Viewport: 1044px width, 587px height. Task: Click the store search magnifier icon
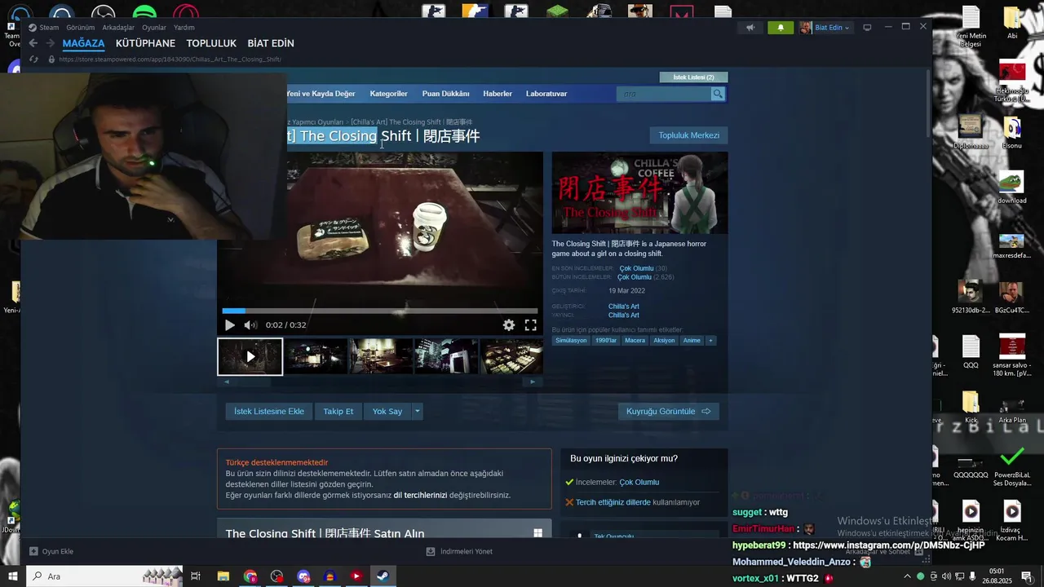point(718,94)
